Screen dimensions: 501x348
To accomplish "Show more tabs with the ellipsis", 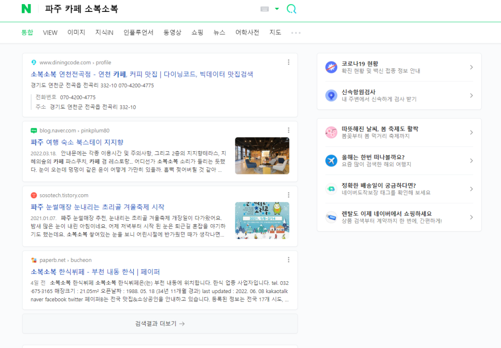I will [296, 33].
